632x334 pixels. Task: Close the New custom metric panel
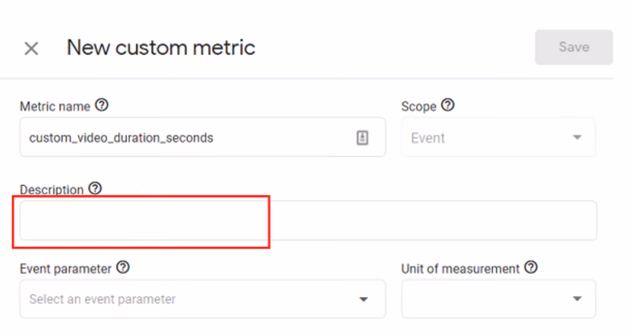32,49
